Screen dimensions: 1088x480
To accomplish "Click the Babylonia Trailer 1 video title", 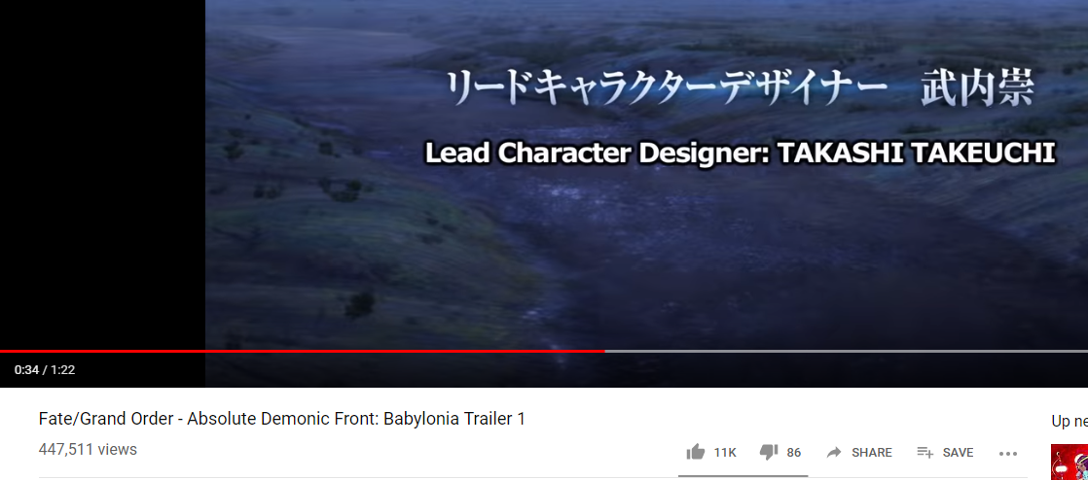I will (x=281, y=419).
